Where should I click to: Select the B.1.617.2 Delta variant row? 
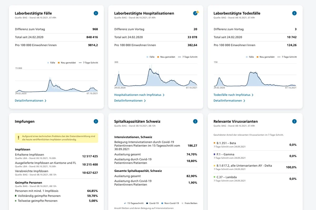click(255, 167)
